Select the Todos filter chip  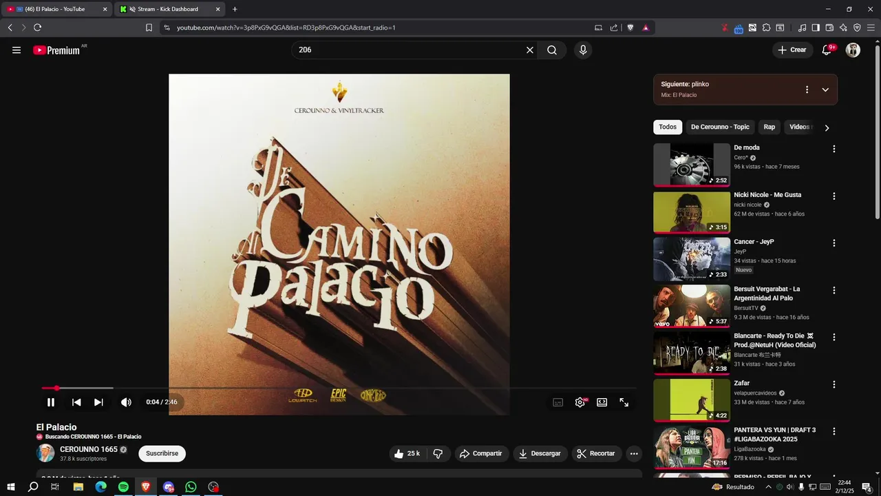[668, 127]
